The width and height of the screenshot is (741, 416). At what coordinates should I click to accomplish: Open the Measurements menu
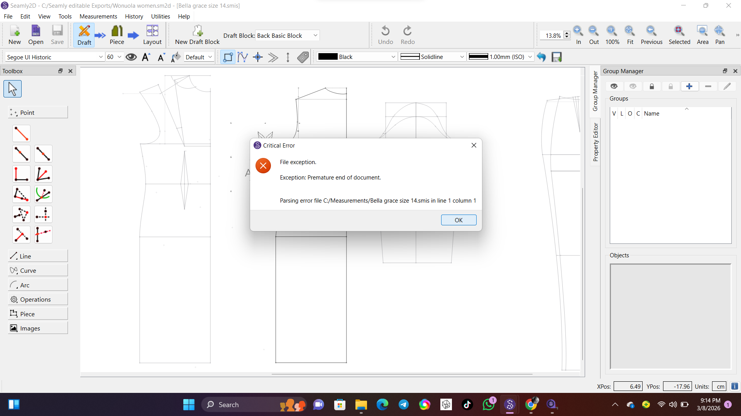click(98, 16)
